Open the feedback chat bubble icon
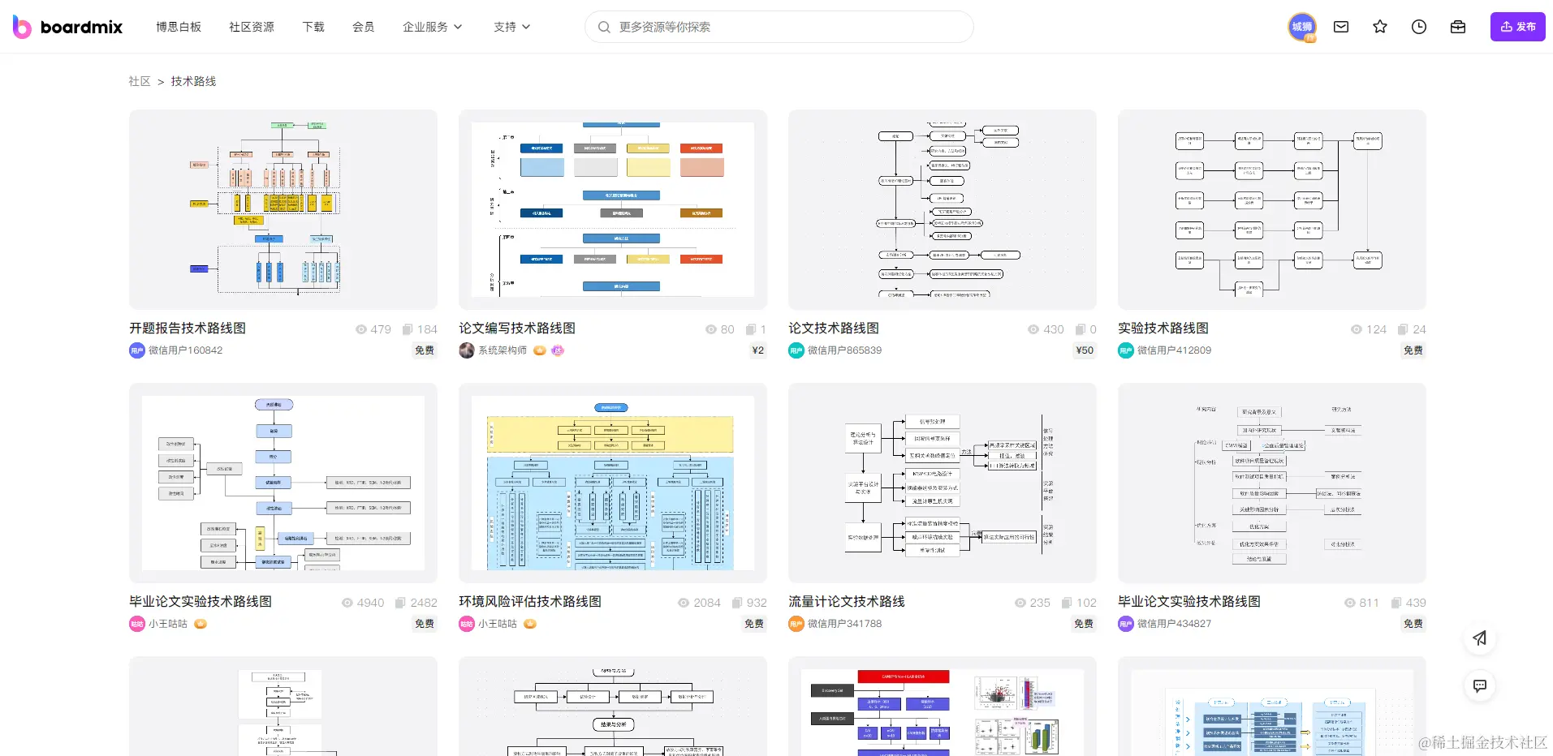The image size is (1553, 756). click(x=1479, y=685)
